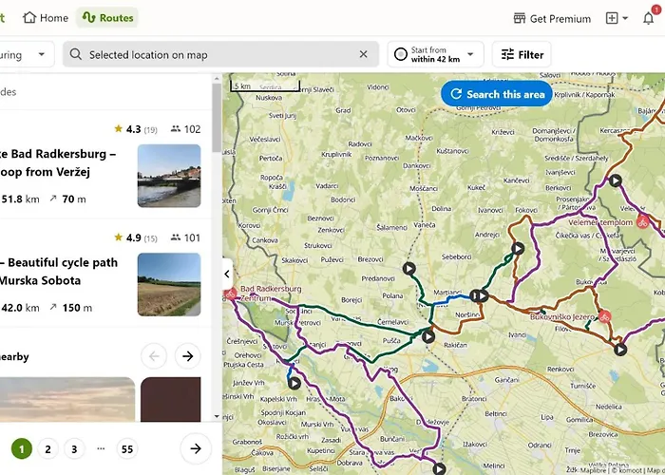Open the Filter options
This screenshot has width=665, height=475.
[x=522, y=55]
